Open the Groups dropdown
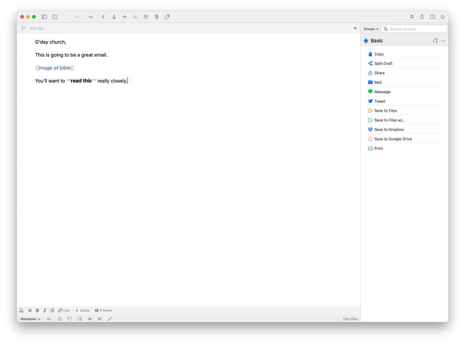 click(371, 29)
